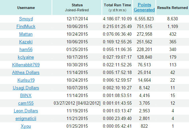
Task: Select the Username column header
Action: [26, 8]
